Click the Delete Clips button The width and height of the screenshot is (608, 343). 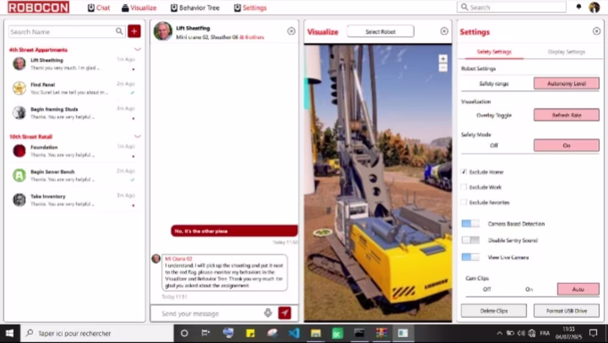(494, 311)
